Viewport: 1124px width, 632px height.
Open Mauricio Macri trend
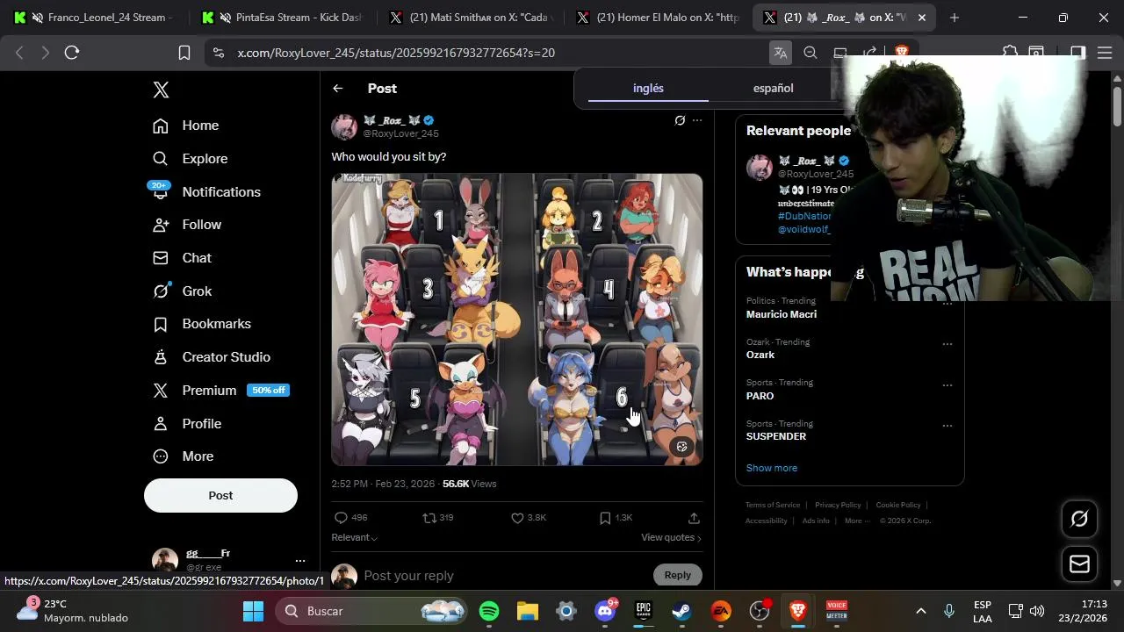click(x=782, y=314)
